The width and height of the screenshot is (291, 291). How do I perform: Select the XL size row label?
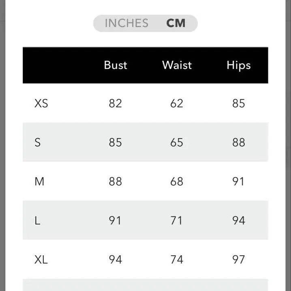41,259
